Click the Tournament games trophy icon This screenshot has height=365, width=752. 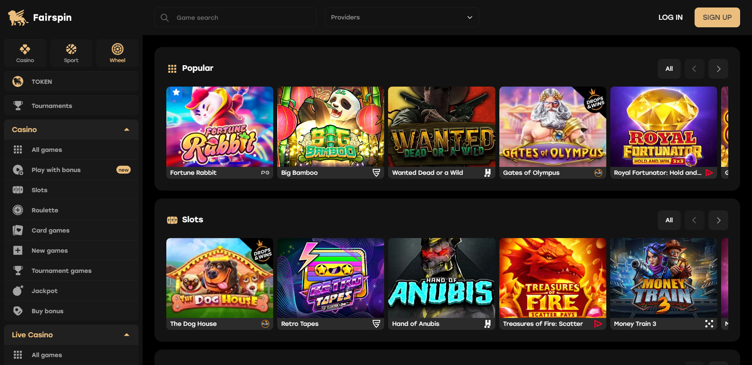click(x=18, y=270)
